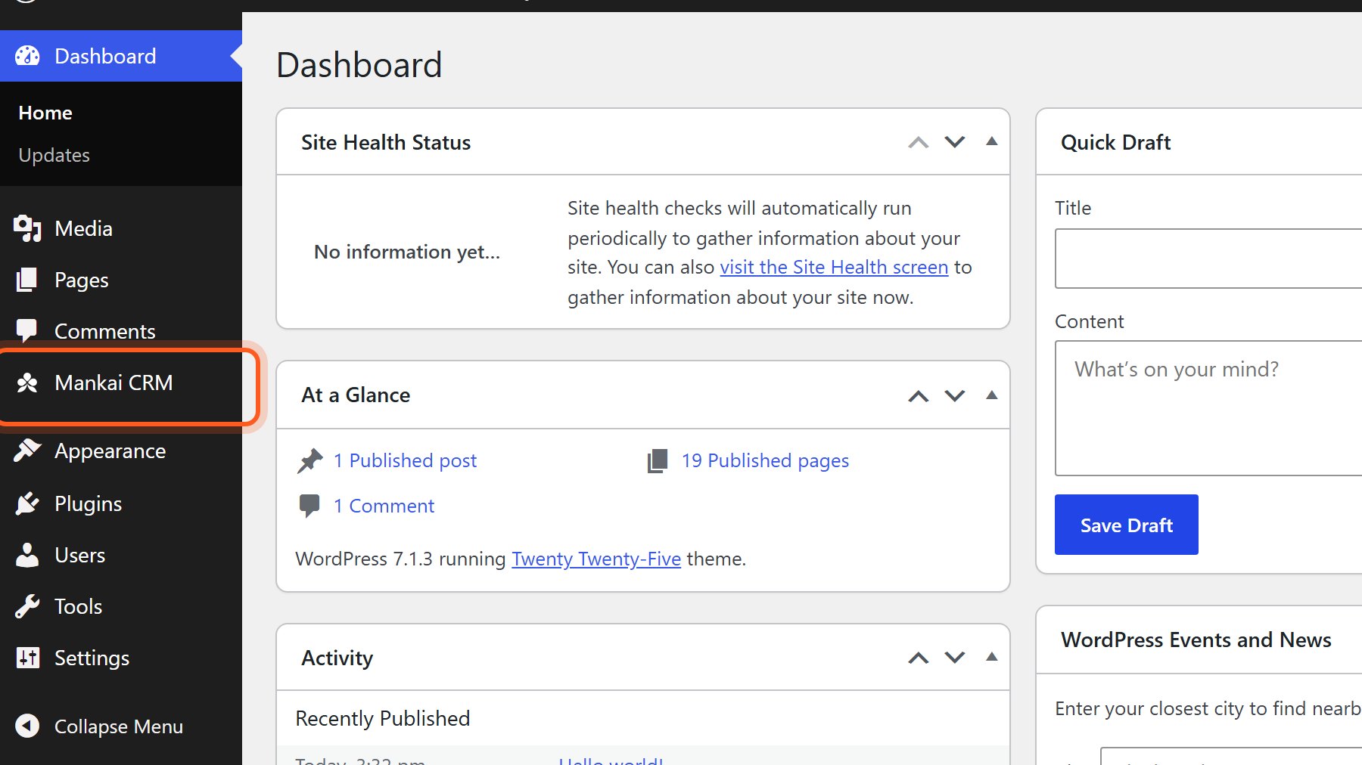This screenshot has width=1362, height=765.
Task: Go to Pages menu
Action: pos(82,280)
